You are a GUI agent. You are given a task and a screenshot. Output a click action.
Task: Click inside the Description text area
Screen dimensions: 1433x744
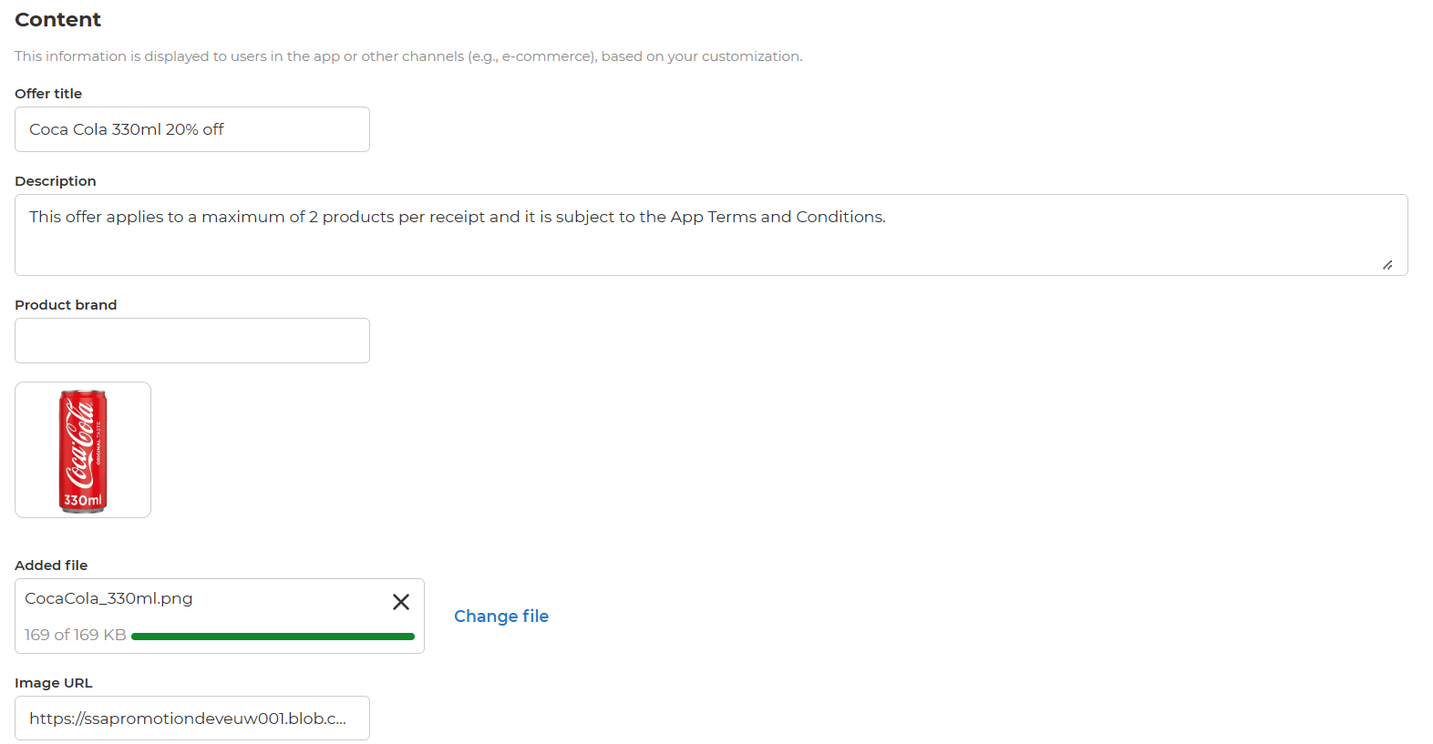pyautogui.click(x=711, y=235)
